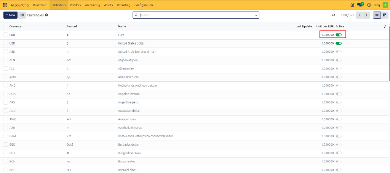Open the Bulgarian lev record
Screen dimensions: 390x173
tap(126, 162)
